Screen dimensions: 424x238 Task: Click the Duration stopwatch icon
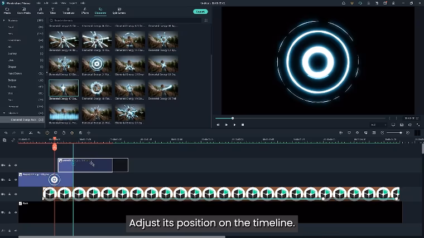(64, 132)
